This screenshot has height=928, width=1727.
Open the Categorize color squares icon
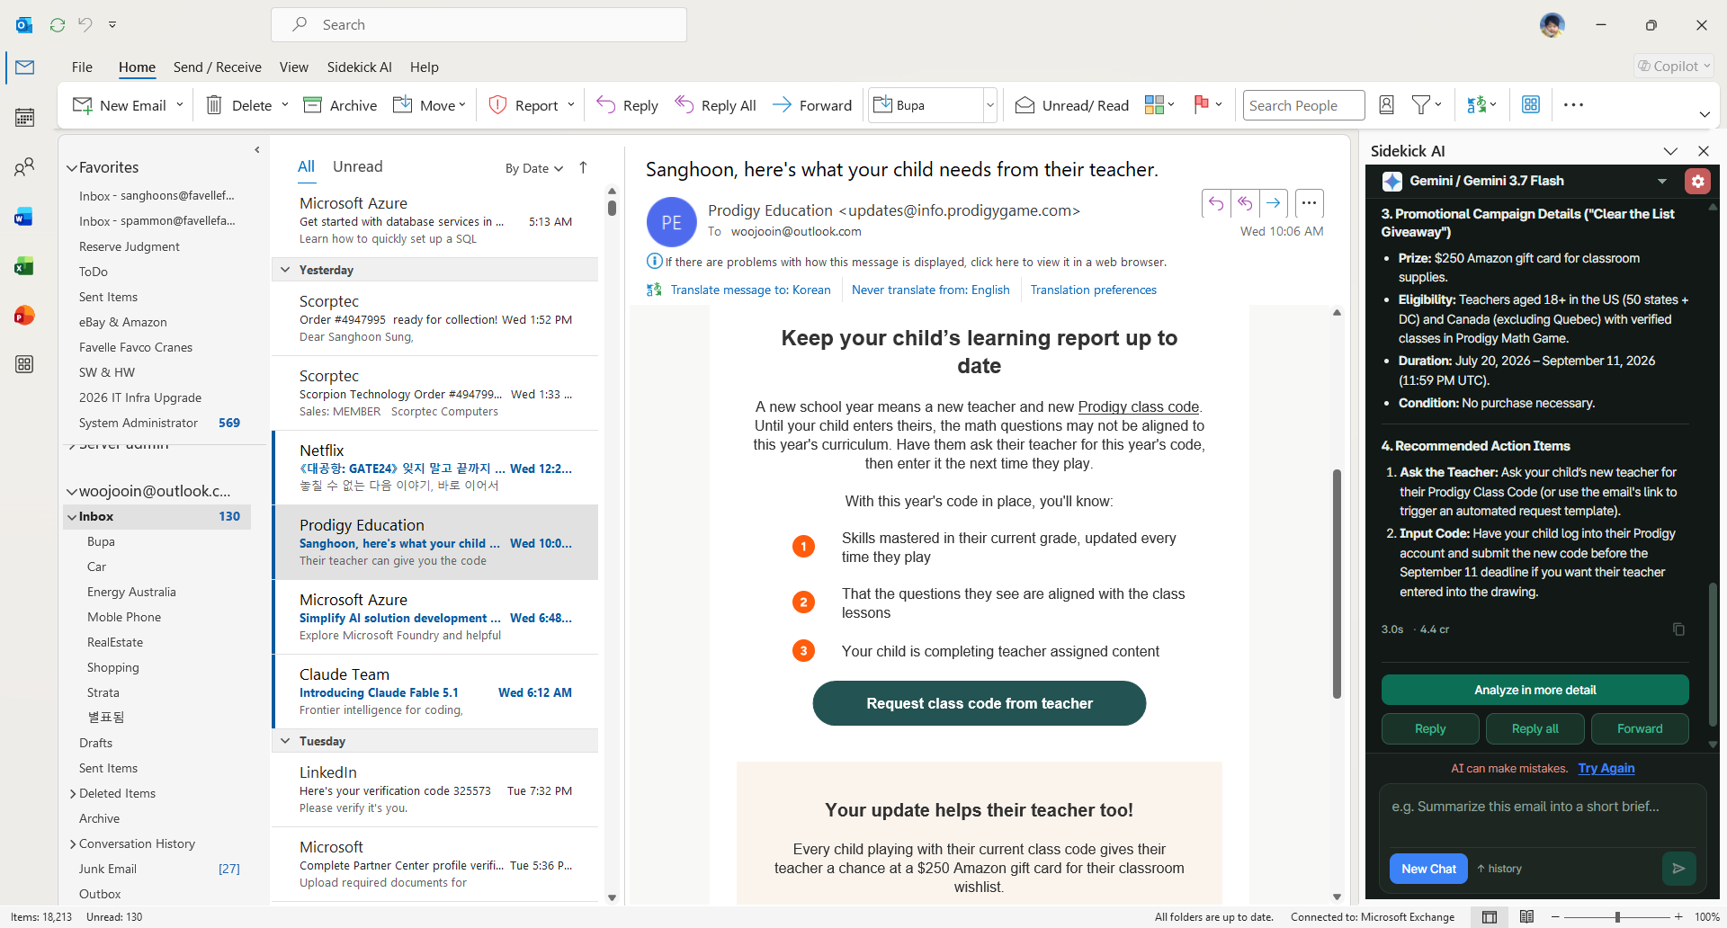tap(1154, 105)
